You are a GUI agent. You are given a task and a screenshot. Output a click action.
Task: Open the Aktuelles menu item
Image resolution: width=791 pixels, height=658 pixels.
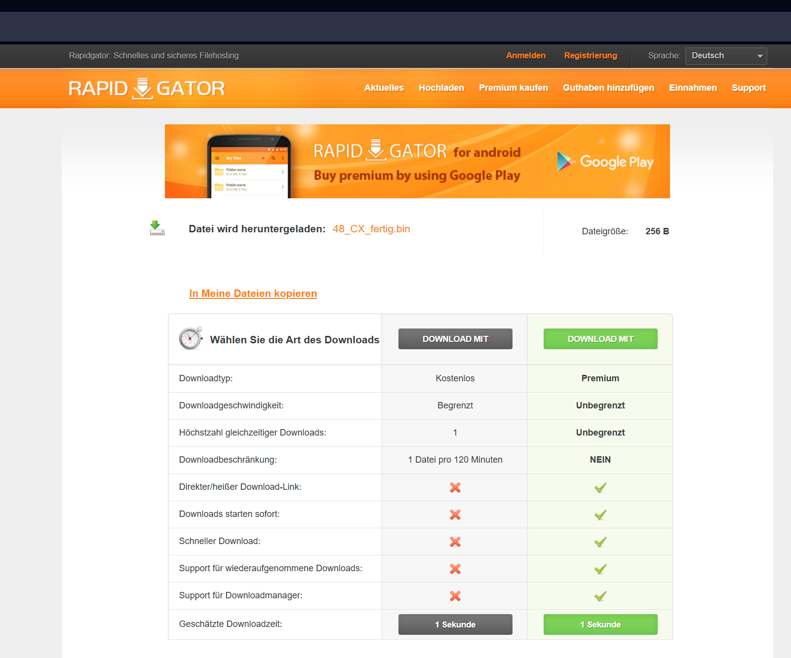coord(384,88)
